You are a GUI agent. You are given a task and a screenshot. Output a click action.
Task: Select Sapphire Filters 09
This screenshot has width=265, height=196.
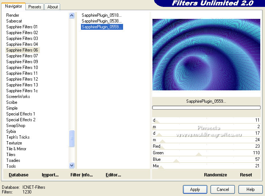click(x=22, y=61)
